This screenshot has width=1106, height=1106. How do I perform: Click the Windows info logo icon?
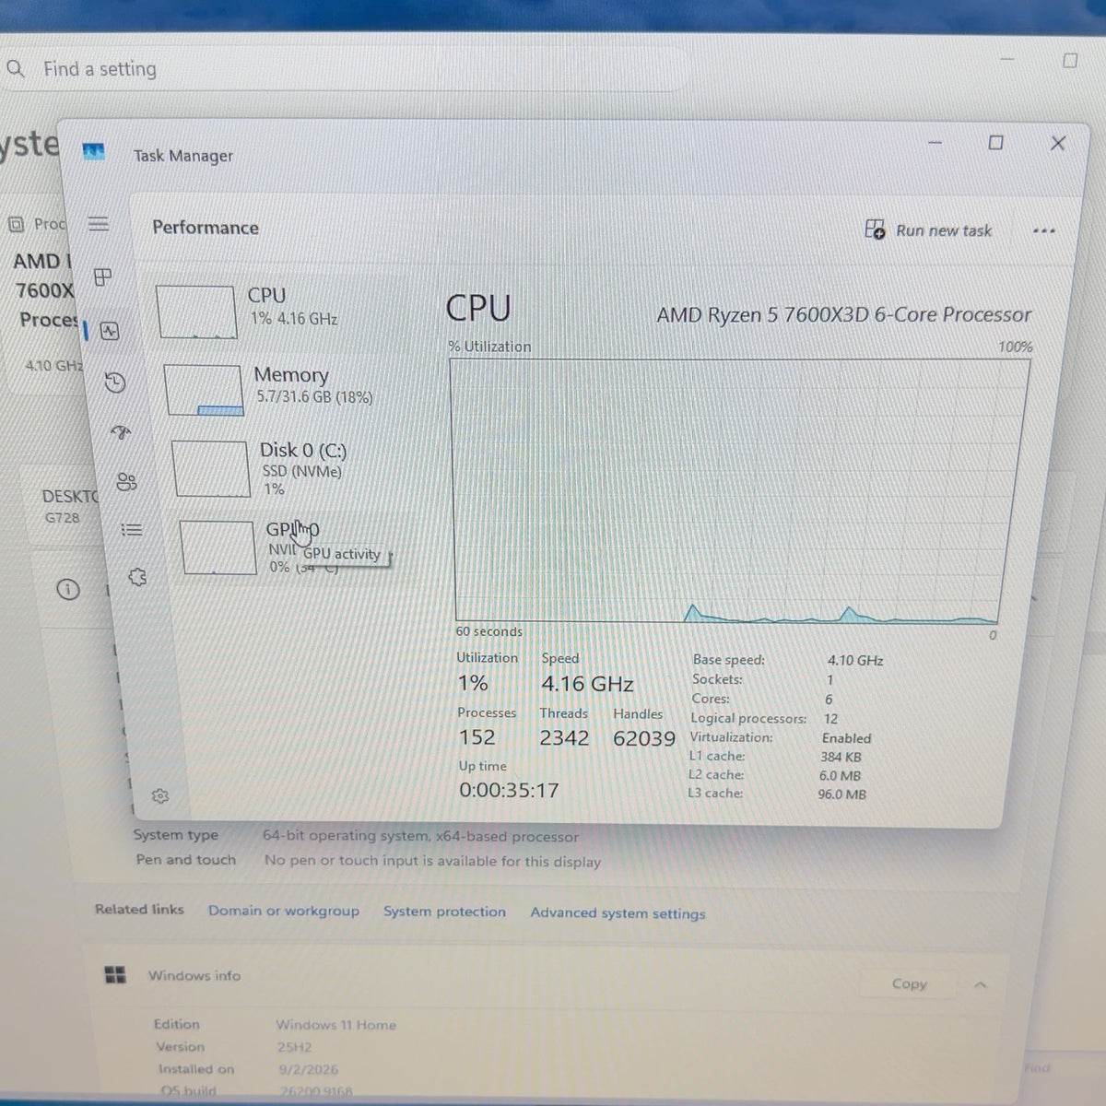tap(115, 974)
